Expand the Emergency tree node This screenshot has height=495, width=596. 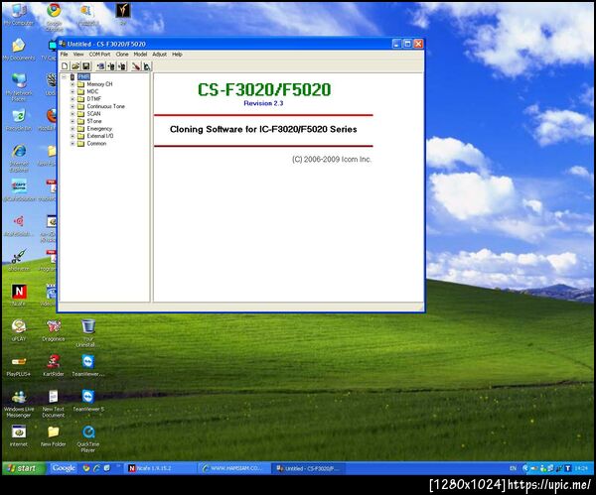pyautogui.click(x=73, y=129)
